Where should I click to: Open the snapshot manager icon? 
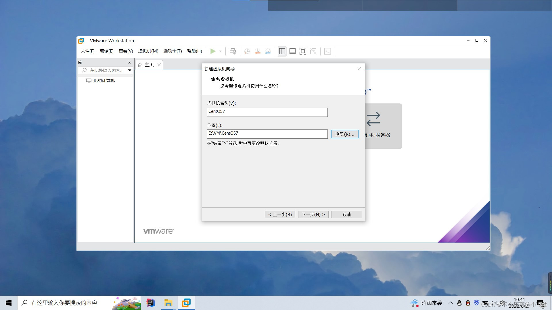pos(268,51)
